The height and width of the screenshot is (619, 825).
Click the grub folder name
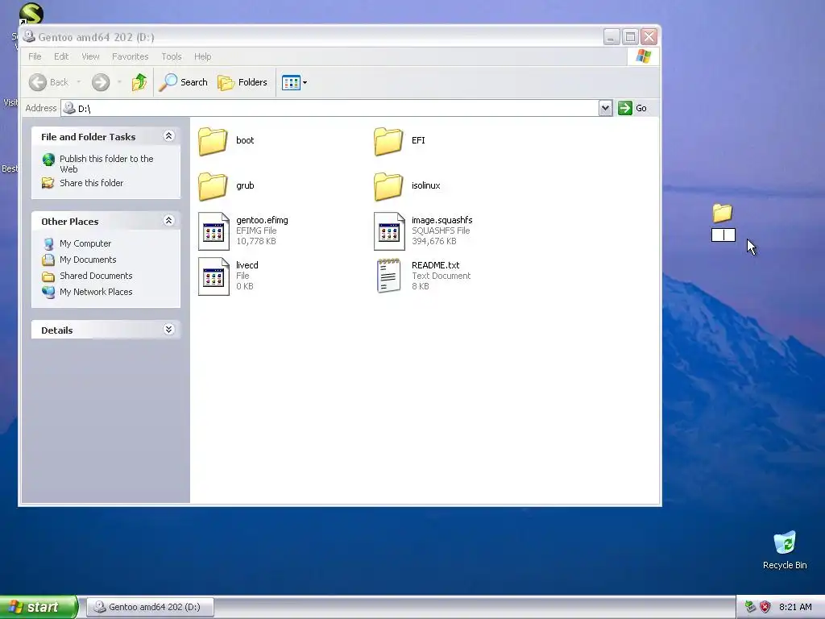click(x=245, y=185)
